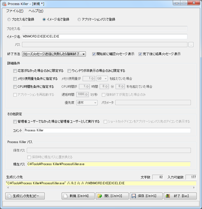Image resolution: width=202 pixels, height=209 pixels.
Task: Click the copy icon on 生成リンク先をコピー button
Action: point(9,196)
